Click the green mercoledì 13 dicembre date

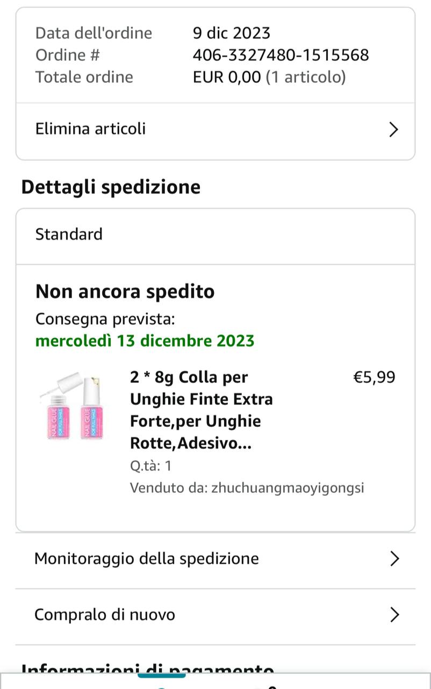[x=145, y=341]
